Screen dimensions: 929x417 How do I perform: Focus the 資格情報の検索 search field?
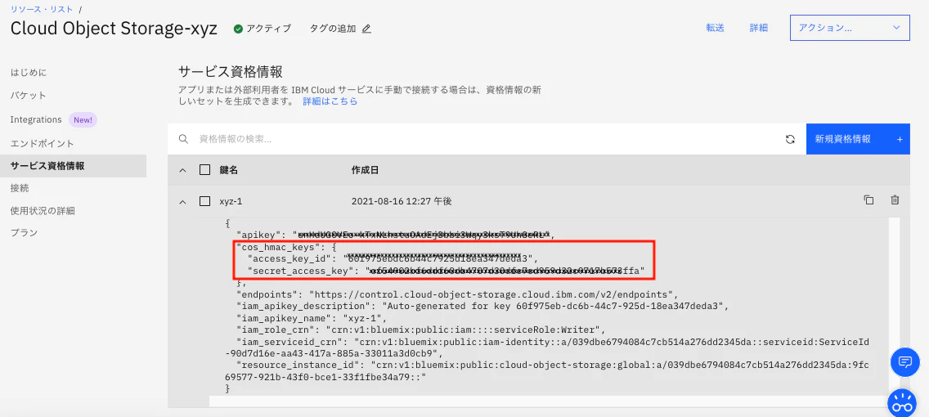[x=486, y=139]
